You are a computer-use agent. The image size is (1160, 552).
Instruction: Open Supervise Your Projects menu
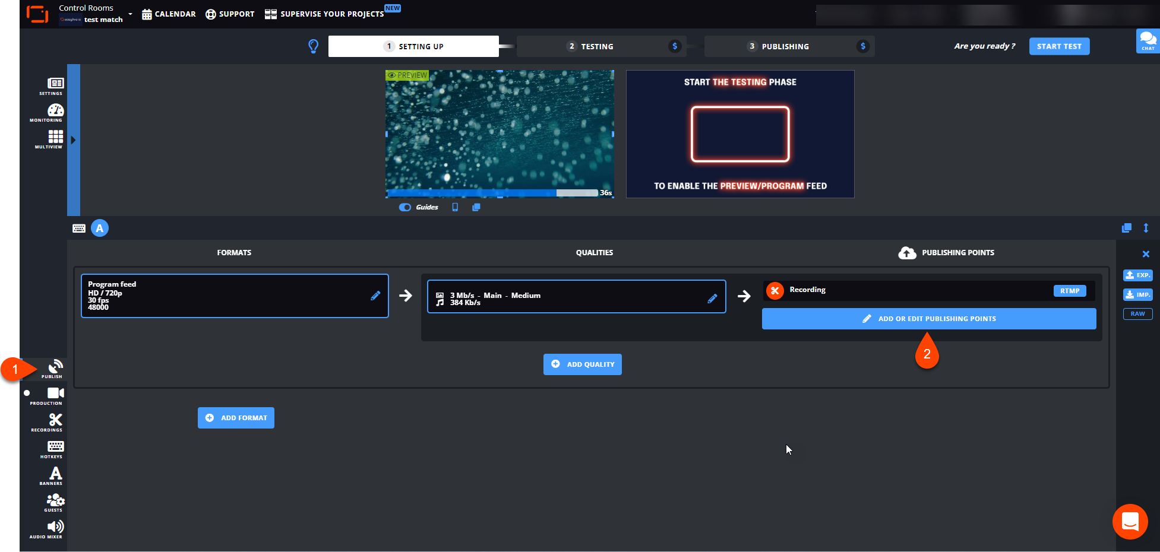[324, 14]
